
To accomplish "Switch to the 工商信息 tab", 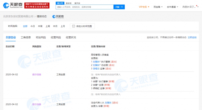I will click(x=26, y=37).
